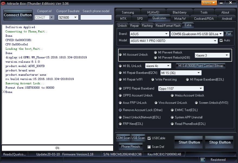Select MI Repair Baseband(EDL) radio
Screen dimensions: 238x163
tap(187, 79)
